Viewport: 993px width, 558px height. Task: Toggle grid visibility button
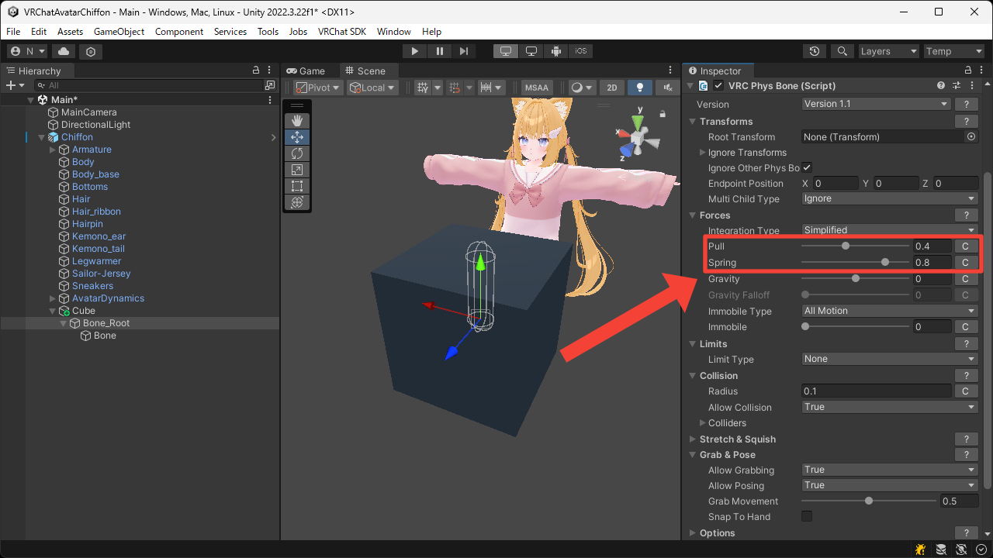coord(423,88)
